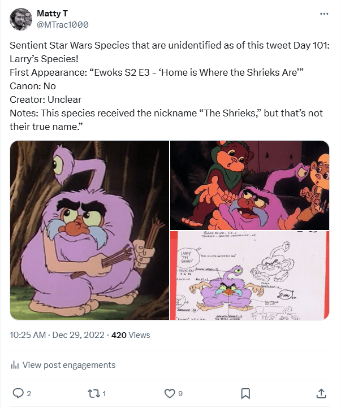Open the large purple creature image
The image size is (341, 408).
(89, 230)
